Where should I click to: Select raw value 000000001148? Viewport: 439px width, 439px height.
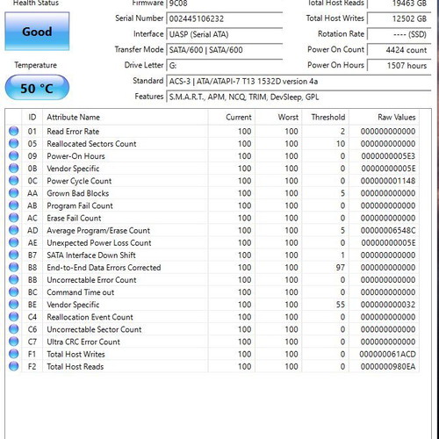(388, 181)
